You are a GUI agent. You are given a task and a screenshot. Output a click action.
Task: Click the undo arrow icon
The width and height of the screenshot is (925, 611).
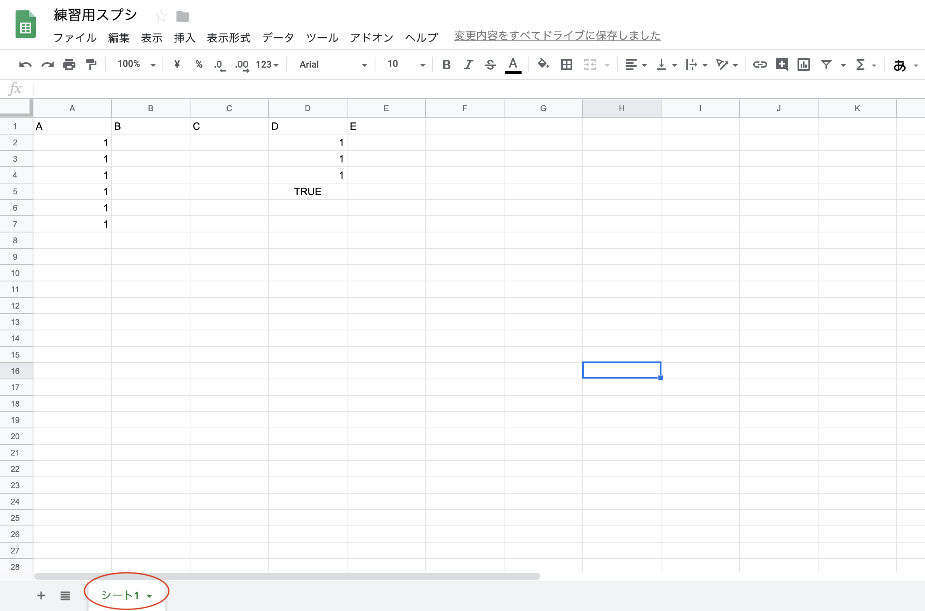coord(25,65)
